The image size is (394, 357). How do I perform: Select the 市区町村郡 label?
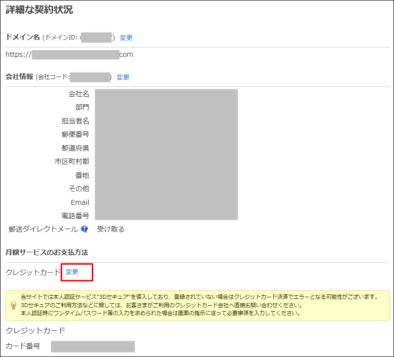(72, 161)
